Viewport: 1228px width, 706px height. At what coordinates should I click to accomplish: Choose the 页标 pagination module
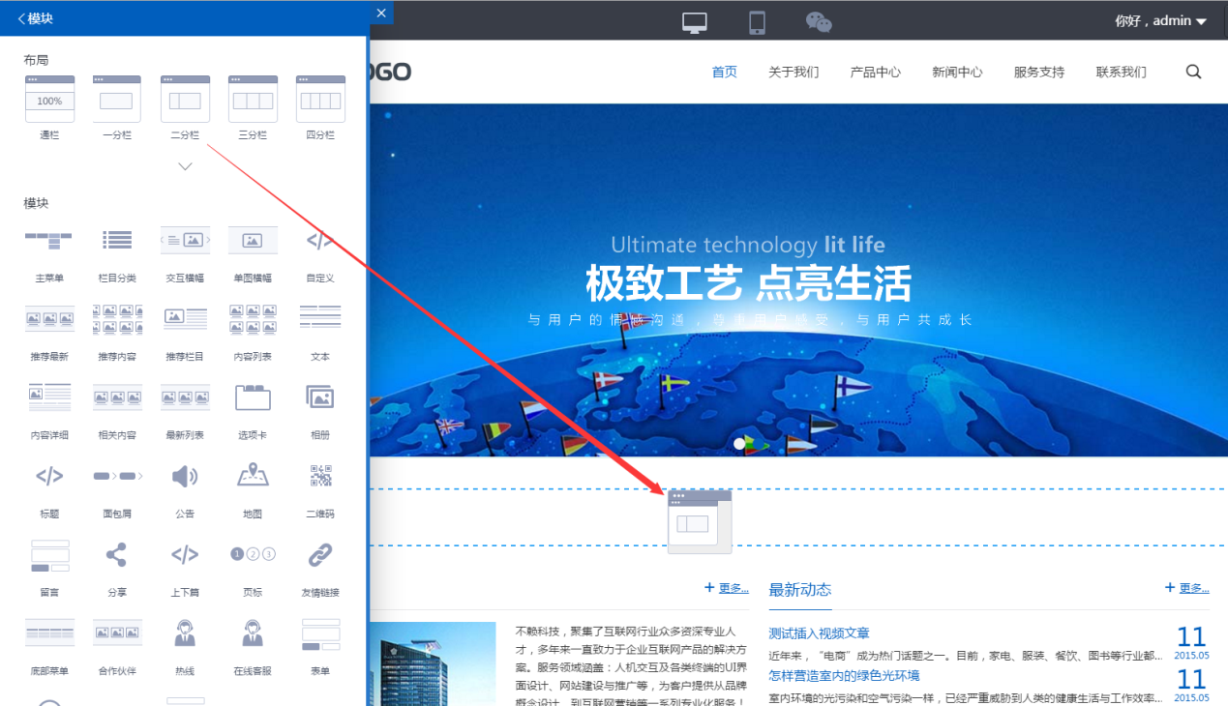click(x=253, y=554)
